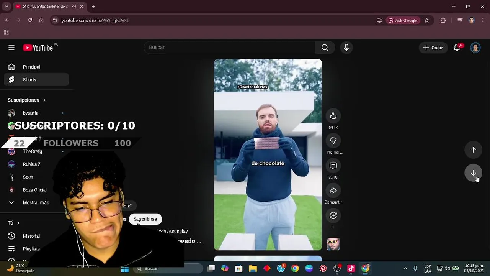Open Pinterest from the taskbar
This screenshot has height=276, width=490.
323,269
